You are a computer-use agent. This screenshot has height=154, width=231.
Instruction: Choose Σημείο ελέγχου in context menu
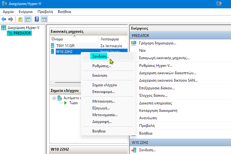108,85
